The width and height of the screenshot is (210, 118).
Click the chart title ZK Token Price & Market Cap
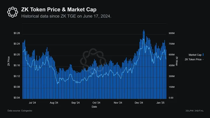pos(59,10)
